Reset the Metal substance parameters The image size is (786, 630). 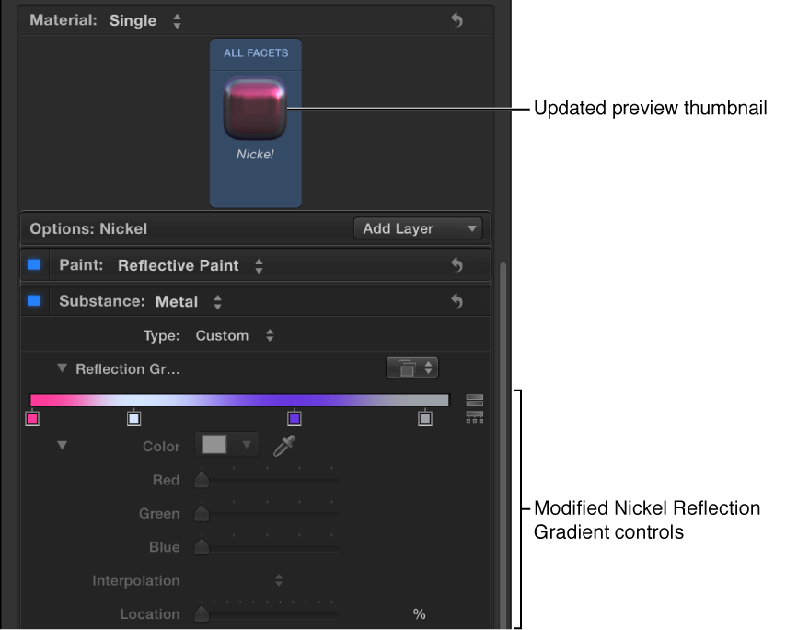[x=457, y=300]
